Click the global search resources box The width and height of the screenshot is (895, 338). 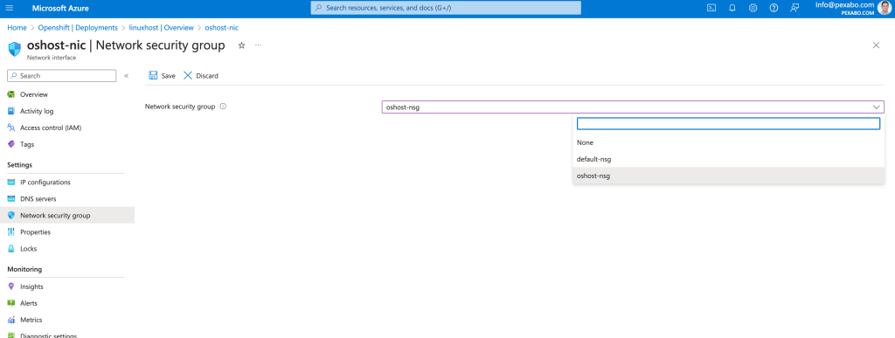point(446,8)
